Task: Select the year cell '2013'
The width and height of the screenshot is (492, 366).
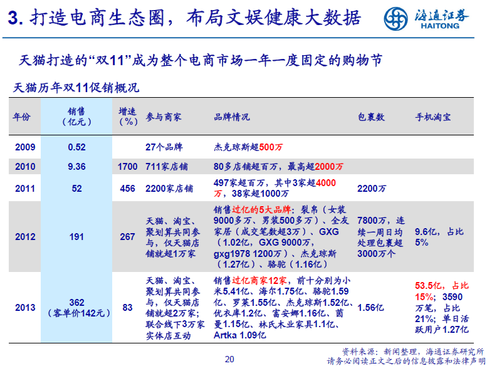Action: click(25, 308)
